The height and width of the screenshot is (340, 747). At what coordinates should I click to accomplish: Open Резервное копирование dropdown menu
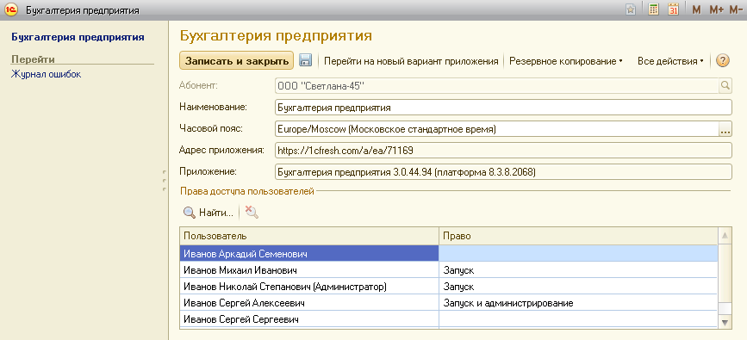tap(566, 61)
